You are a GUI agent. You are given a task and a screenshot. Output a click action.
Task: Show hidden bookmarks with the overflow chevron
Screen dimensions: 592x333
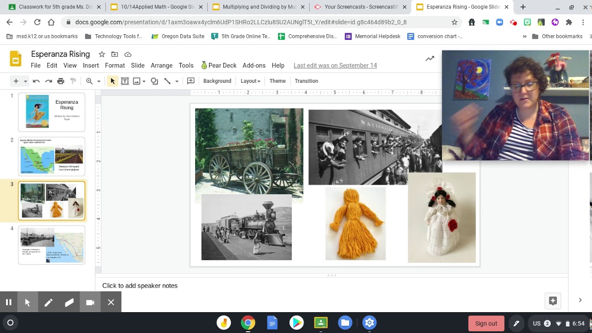(524, 37)
